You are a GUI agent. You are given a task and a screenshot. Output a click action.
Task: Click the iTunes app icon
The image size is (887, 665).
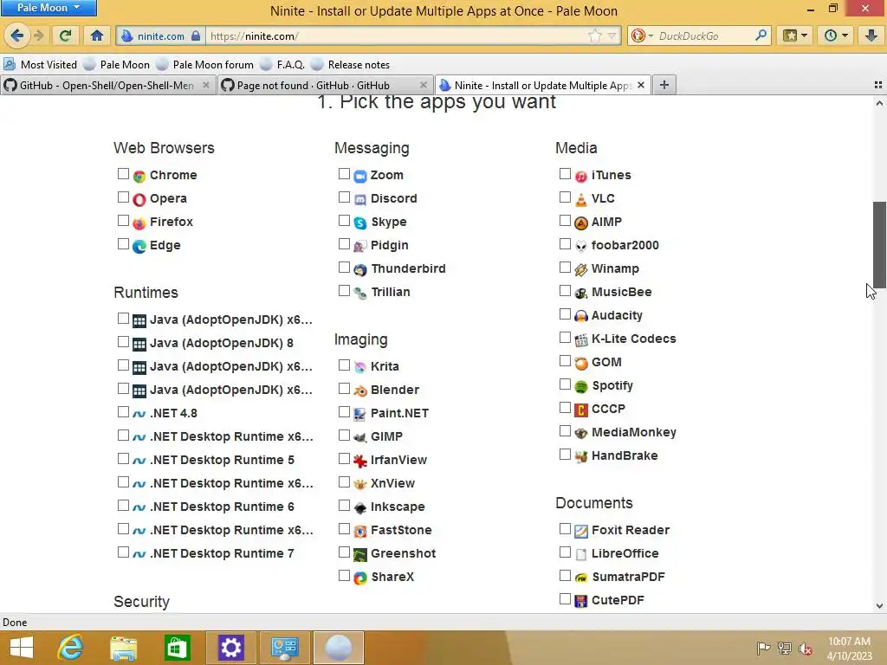pos(581,176)
